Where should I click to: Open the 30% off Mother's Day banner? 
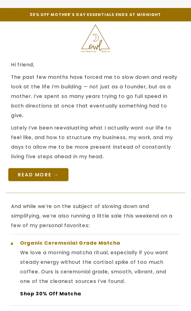click(95, 15)
